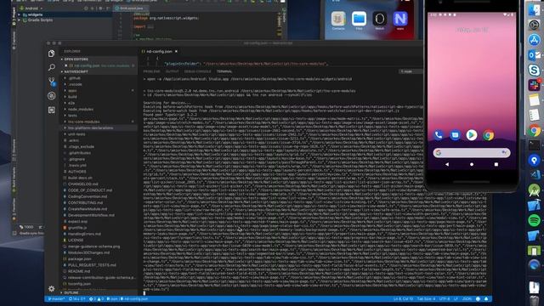Open Watch app in iOS simulator
The image size is (544, 306).
(379, 19)
